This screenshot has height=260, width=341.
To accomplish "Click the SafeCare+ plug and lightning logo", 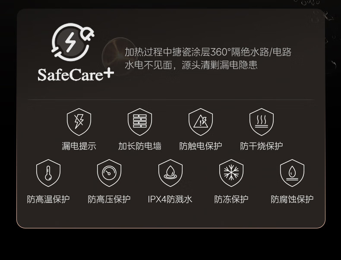I will (73, 42).
